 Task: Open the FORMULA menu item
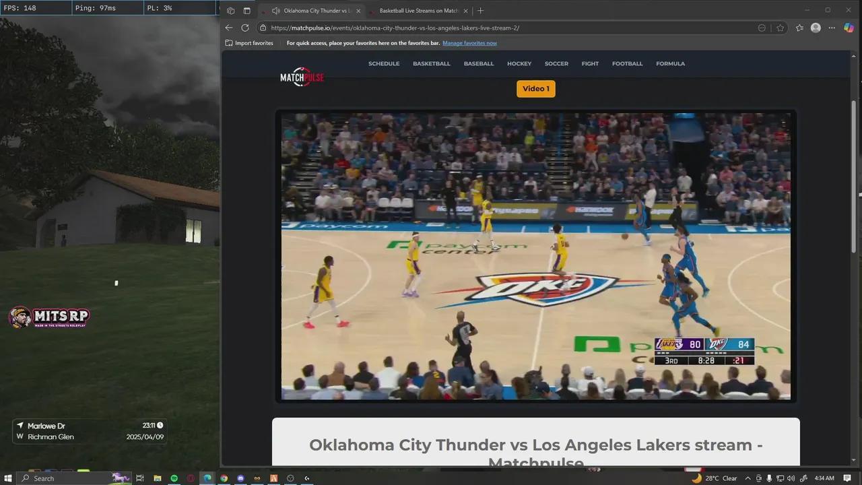[x=670, y=64]
